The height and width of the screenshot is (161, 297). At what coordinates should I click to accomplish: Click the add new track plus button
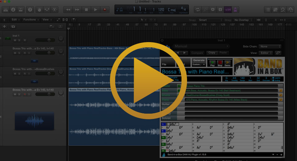tap(4, 27)
